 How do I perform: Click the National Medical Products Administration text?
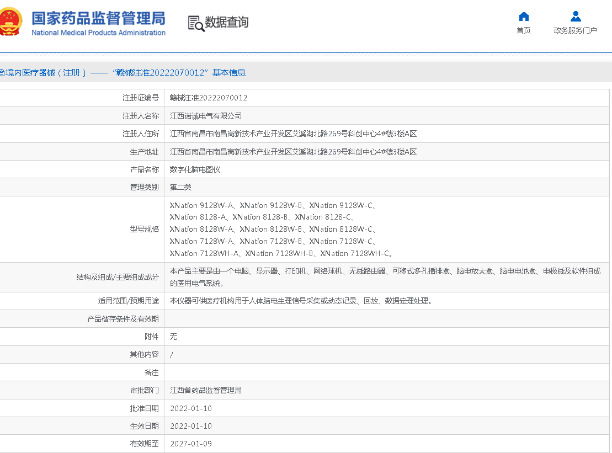[98, 33]
